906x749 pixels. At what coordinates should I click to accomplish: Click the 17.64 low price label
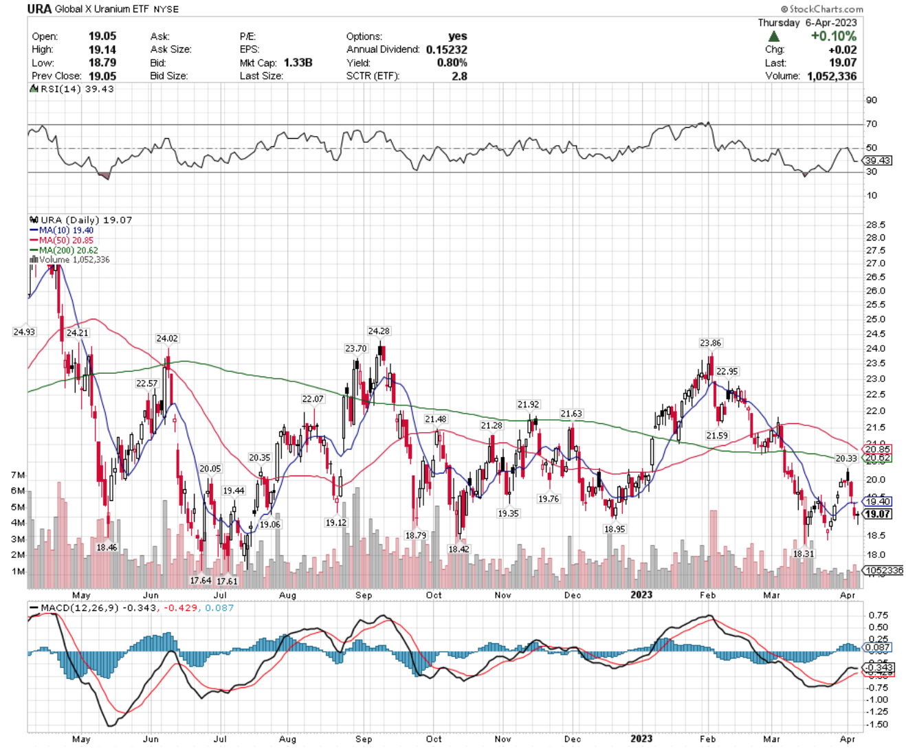201,581
